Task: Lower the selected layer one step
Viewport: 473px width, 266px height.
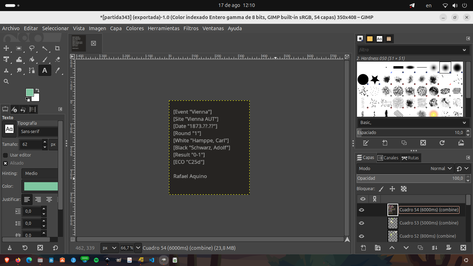Action: coord(406,248)
